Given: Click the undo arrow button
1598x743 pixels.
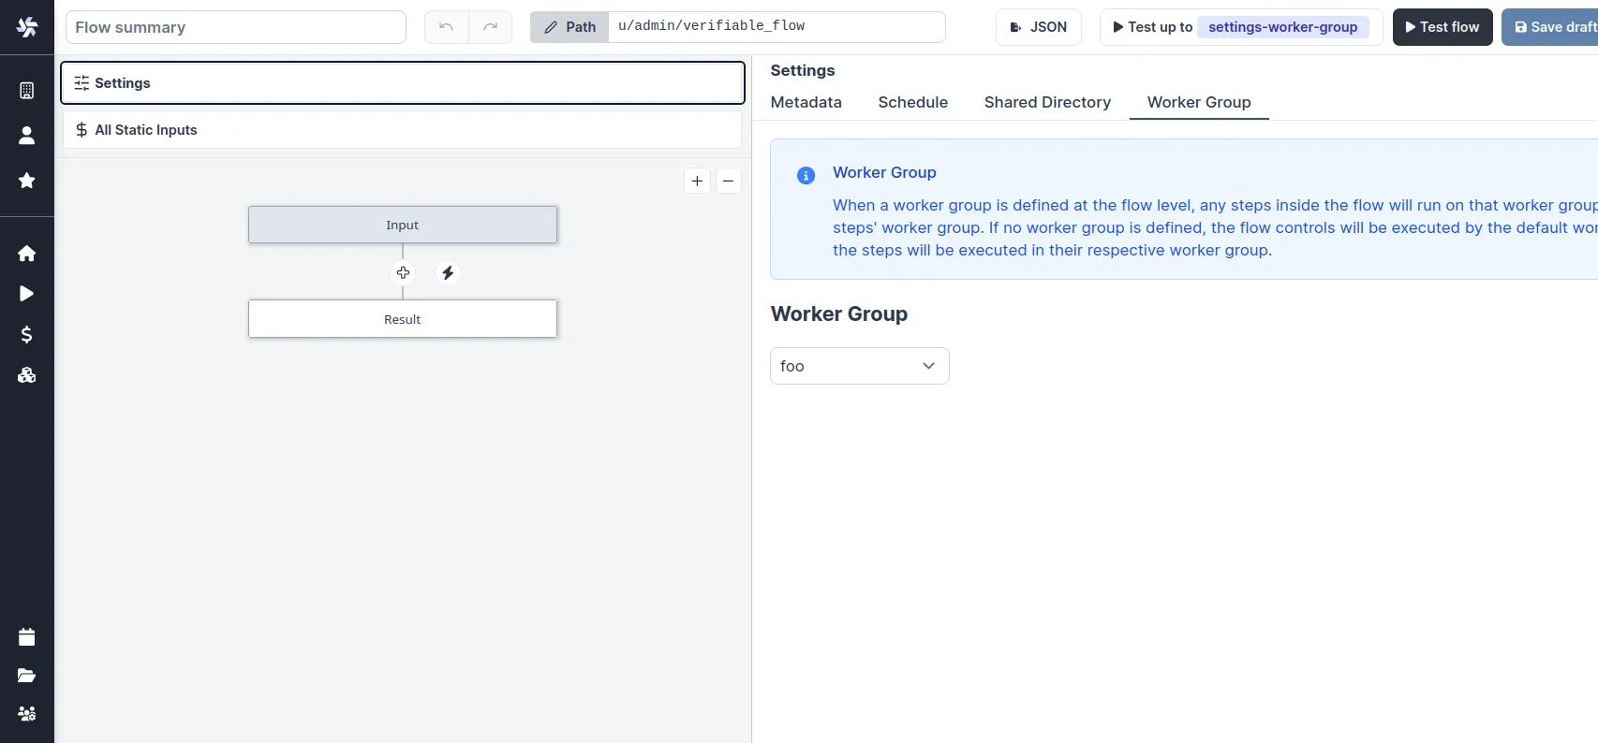Looking at the screenshot, I should (447, 27).
